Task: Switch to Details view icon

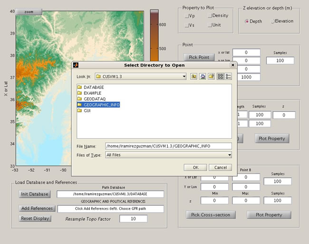Action: point(228,76)
